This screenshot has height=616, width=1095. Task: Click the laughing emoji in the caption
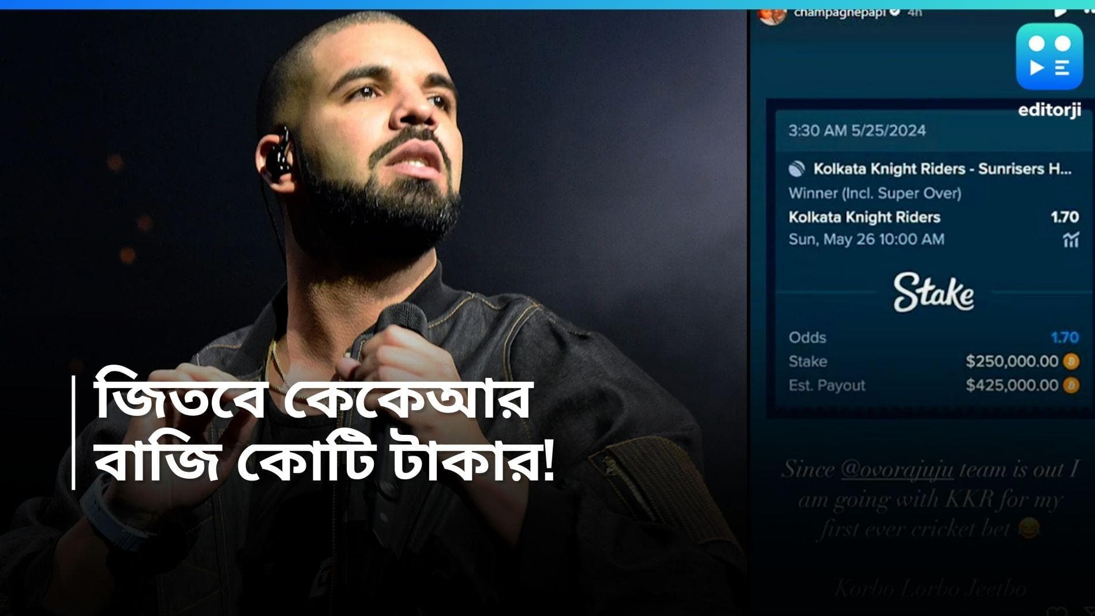pyautogui.click(x=1029, y=528)
